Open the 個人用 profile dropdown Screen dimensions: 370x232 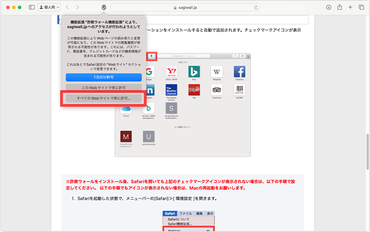point(49,7)
